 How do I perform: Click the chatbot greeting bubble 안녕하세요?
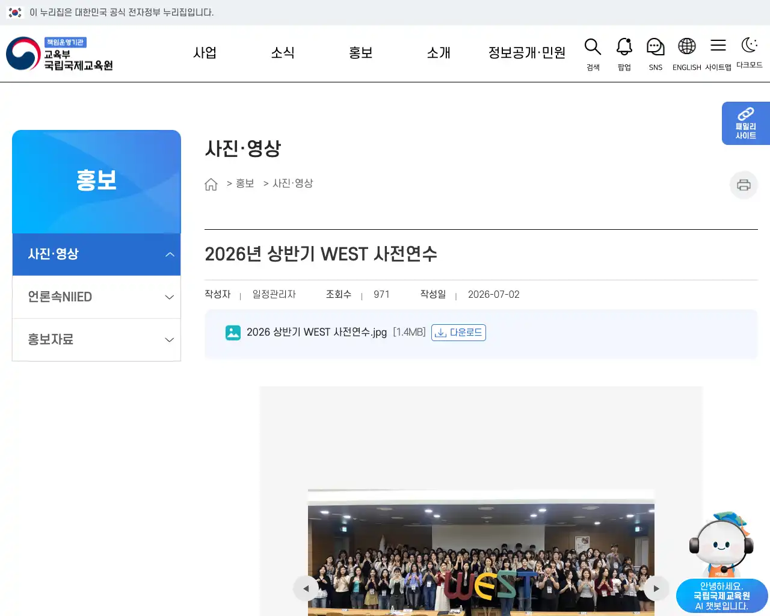pos(722,596)
